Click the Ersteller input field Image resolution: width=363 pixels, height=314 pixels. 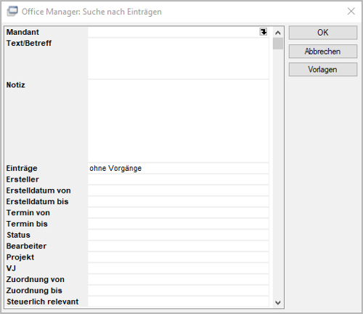pos(179,180)
